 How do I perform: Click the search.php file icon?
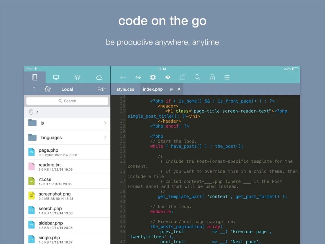(x=32, y=210)
